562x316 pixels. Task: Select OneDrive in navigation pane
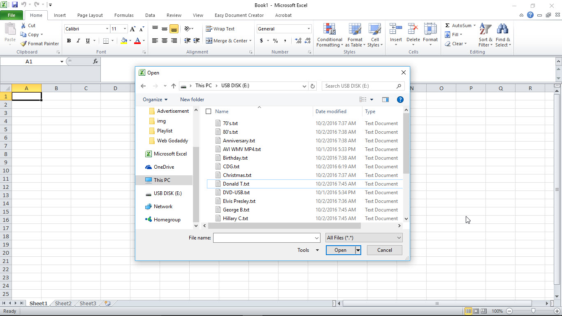click(164, 167)
